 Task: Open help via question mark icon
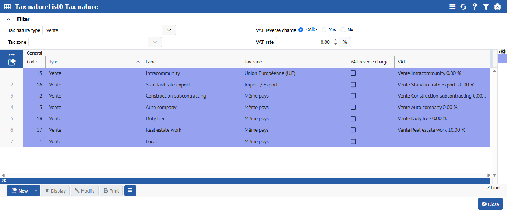(475, 7)
